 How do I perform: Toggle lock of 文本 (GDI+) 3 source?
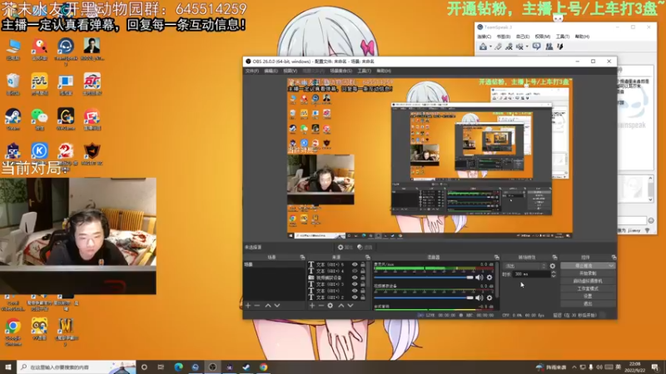point(363,284)
